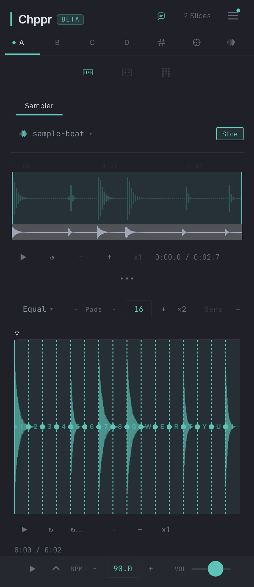Select the list panel view icon

coord(127,72)
